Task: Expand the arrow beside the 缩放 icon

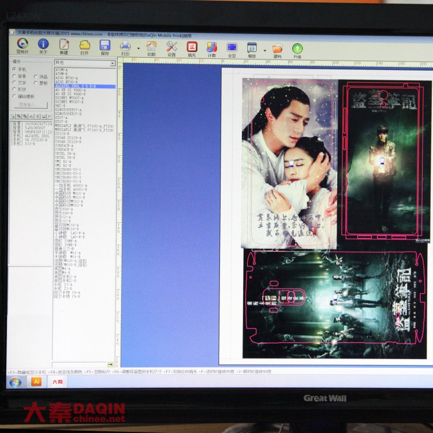Action: 265,51
